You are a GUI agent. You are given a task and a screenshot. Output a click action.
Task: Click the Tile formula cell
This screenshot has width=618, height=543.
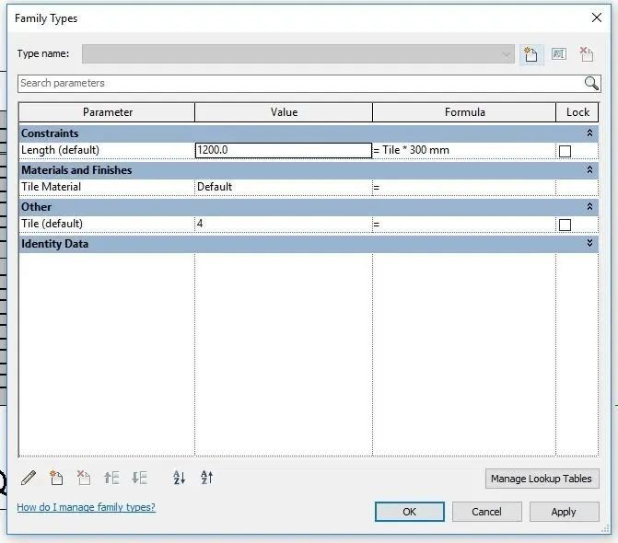coord(464,224)
